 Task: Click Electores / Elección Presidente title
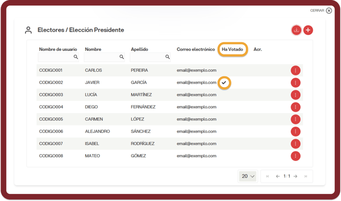[x=81, y=30]
